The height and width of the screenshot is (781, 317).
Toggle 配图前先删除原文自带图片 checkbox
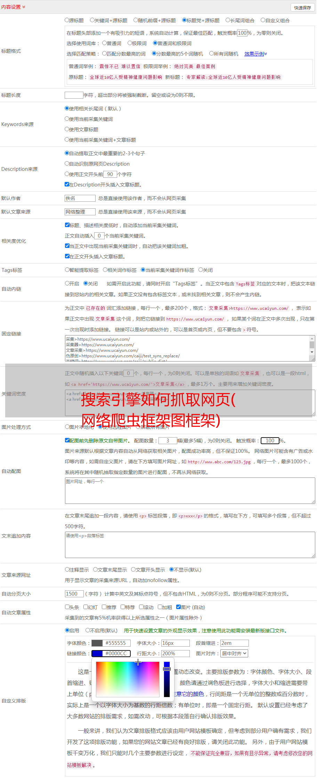click(67, 440)
